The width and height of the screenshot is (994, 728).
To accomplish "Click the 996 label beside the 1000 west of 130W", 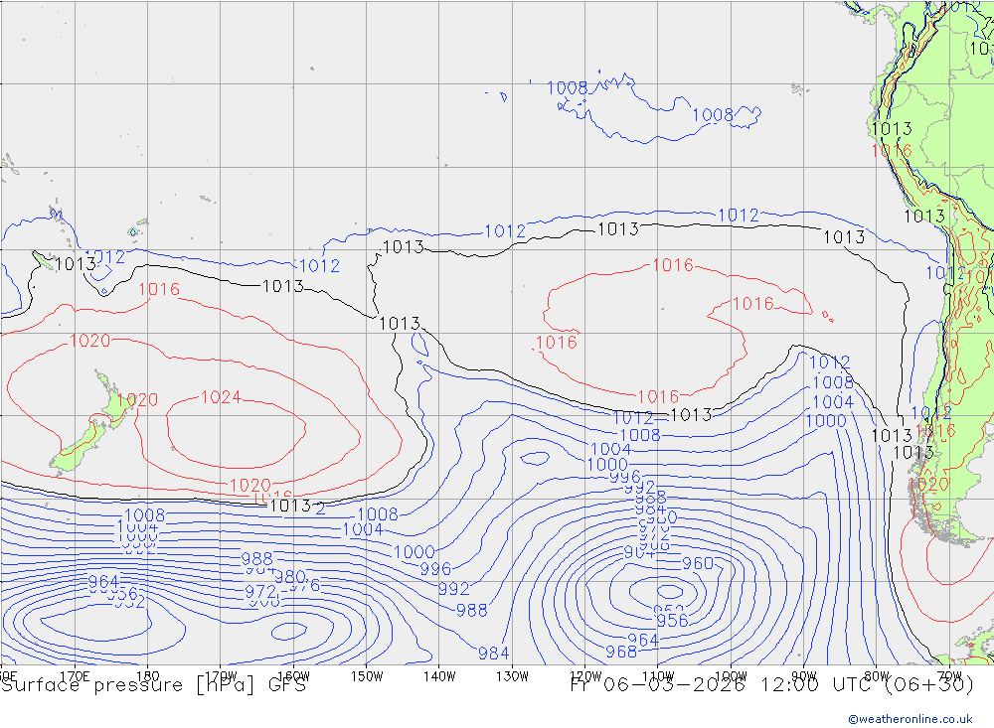I will (435, 569).
